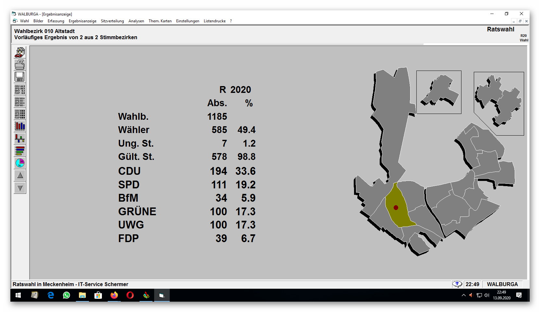Viewport: 540px width, 312px height.
Task: Display the vertical bar chart view
Action: coord(20,126)
